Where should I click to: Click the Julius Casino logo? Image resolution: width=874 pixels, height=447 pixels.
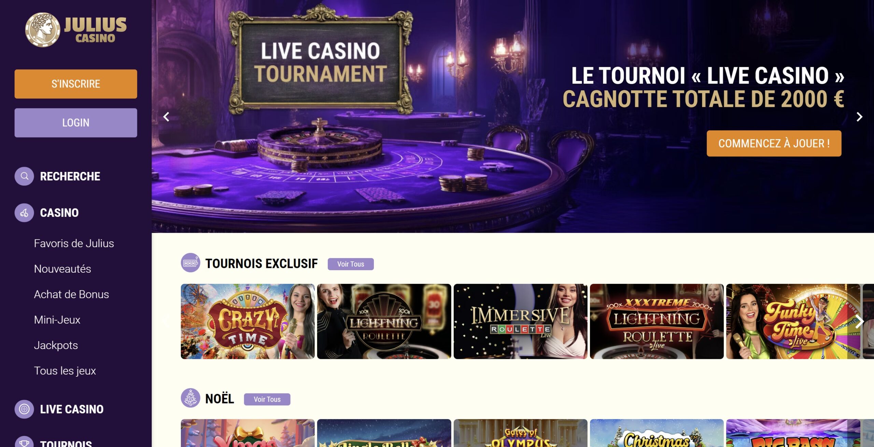point(76,30)
